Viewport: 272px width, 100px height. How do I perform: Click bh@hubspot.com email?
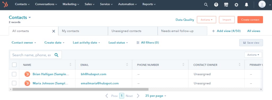tap(93, 74)
